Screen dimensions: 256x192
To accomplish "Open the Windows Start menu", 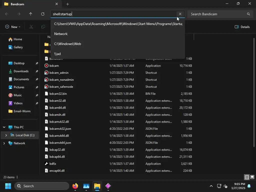I will point(8,186).
